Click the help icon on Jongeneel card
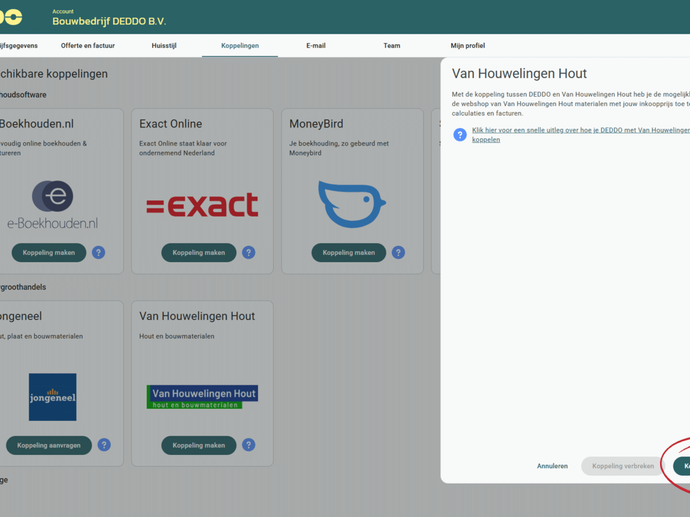The height and width of the screenshot is (517, 690). click(104, 445)
